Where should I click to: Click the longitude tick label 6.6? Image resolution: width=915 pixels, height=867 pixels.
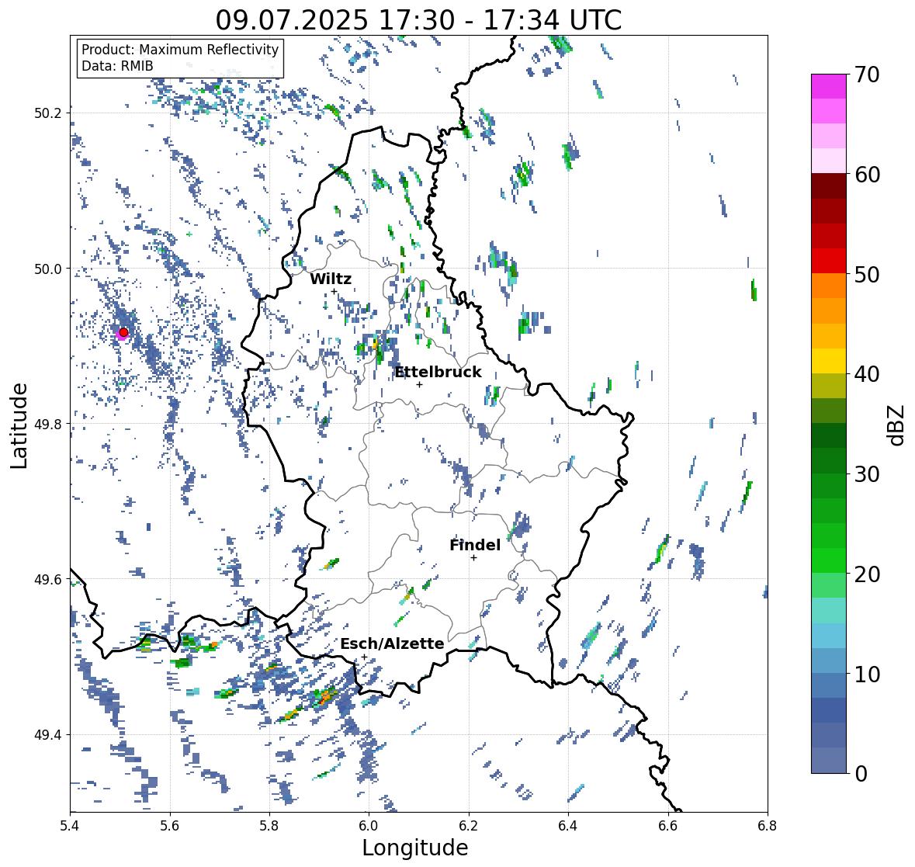[x=668, y=825]
